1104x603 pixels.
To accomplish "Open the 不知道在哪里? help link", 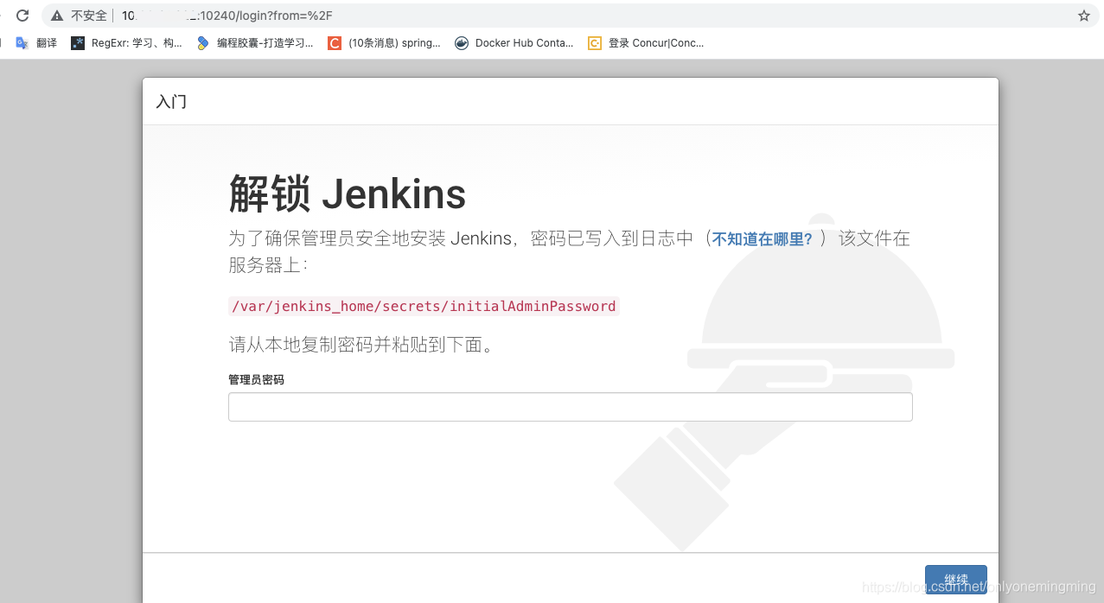I will pos(762,239).
